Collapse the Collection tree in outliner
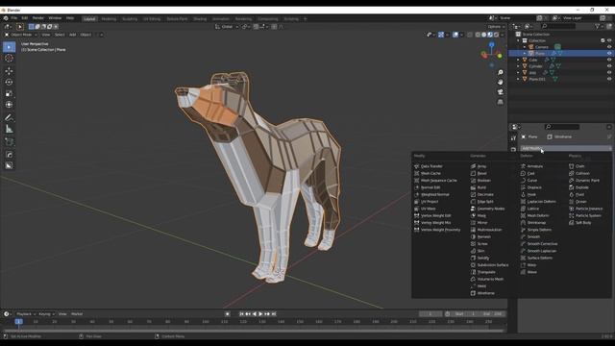Screen dimensions: 615x346 [519, 40]
